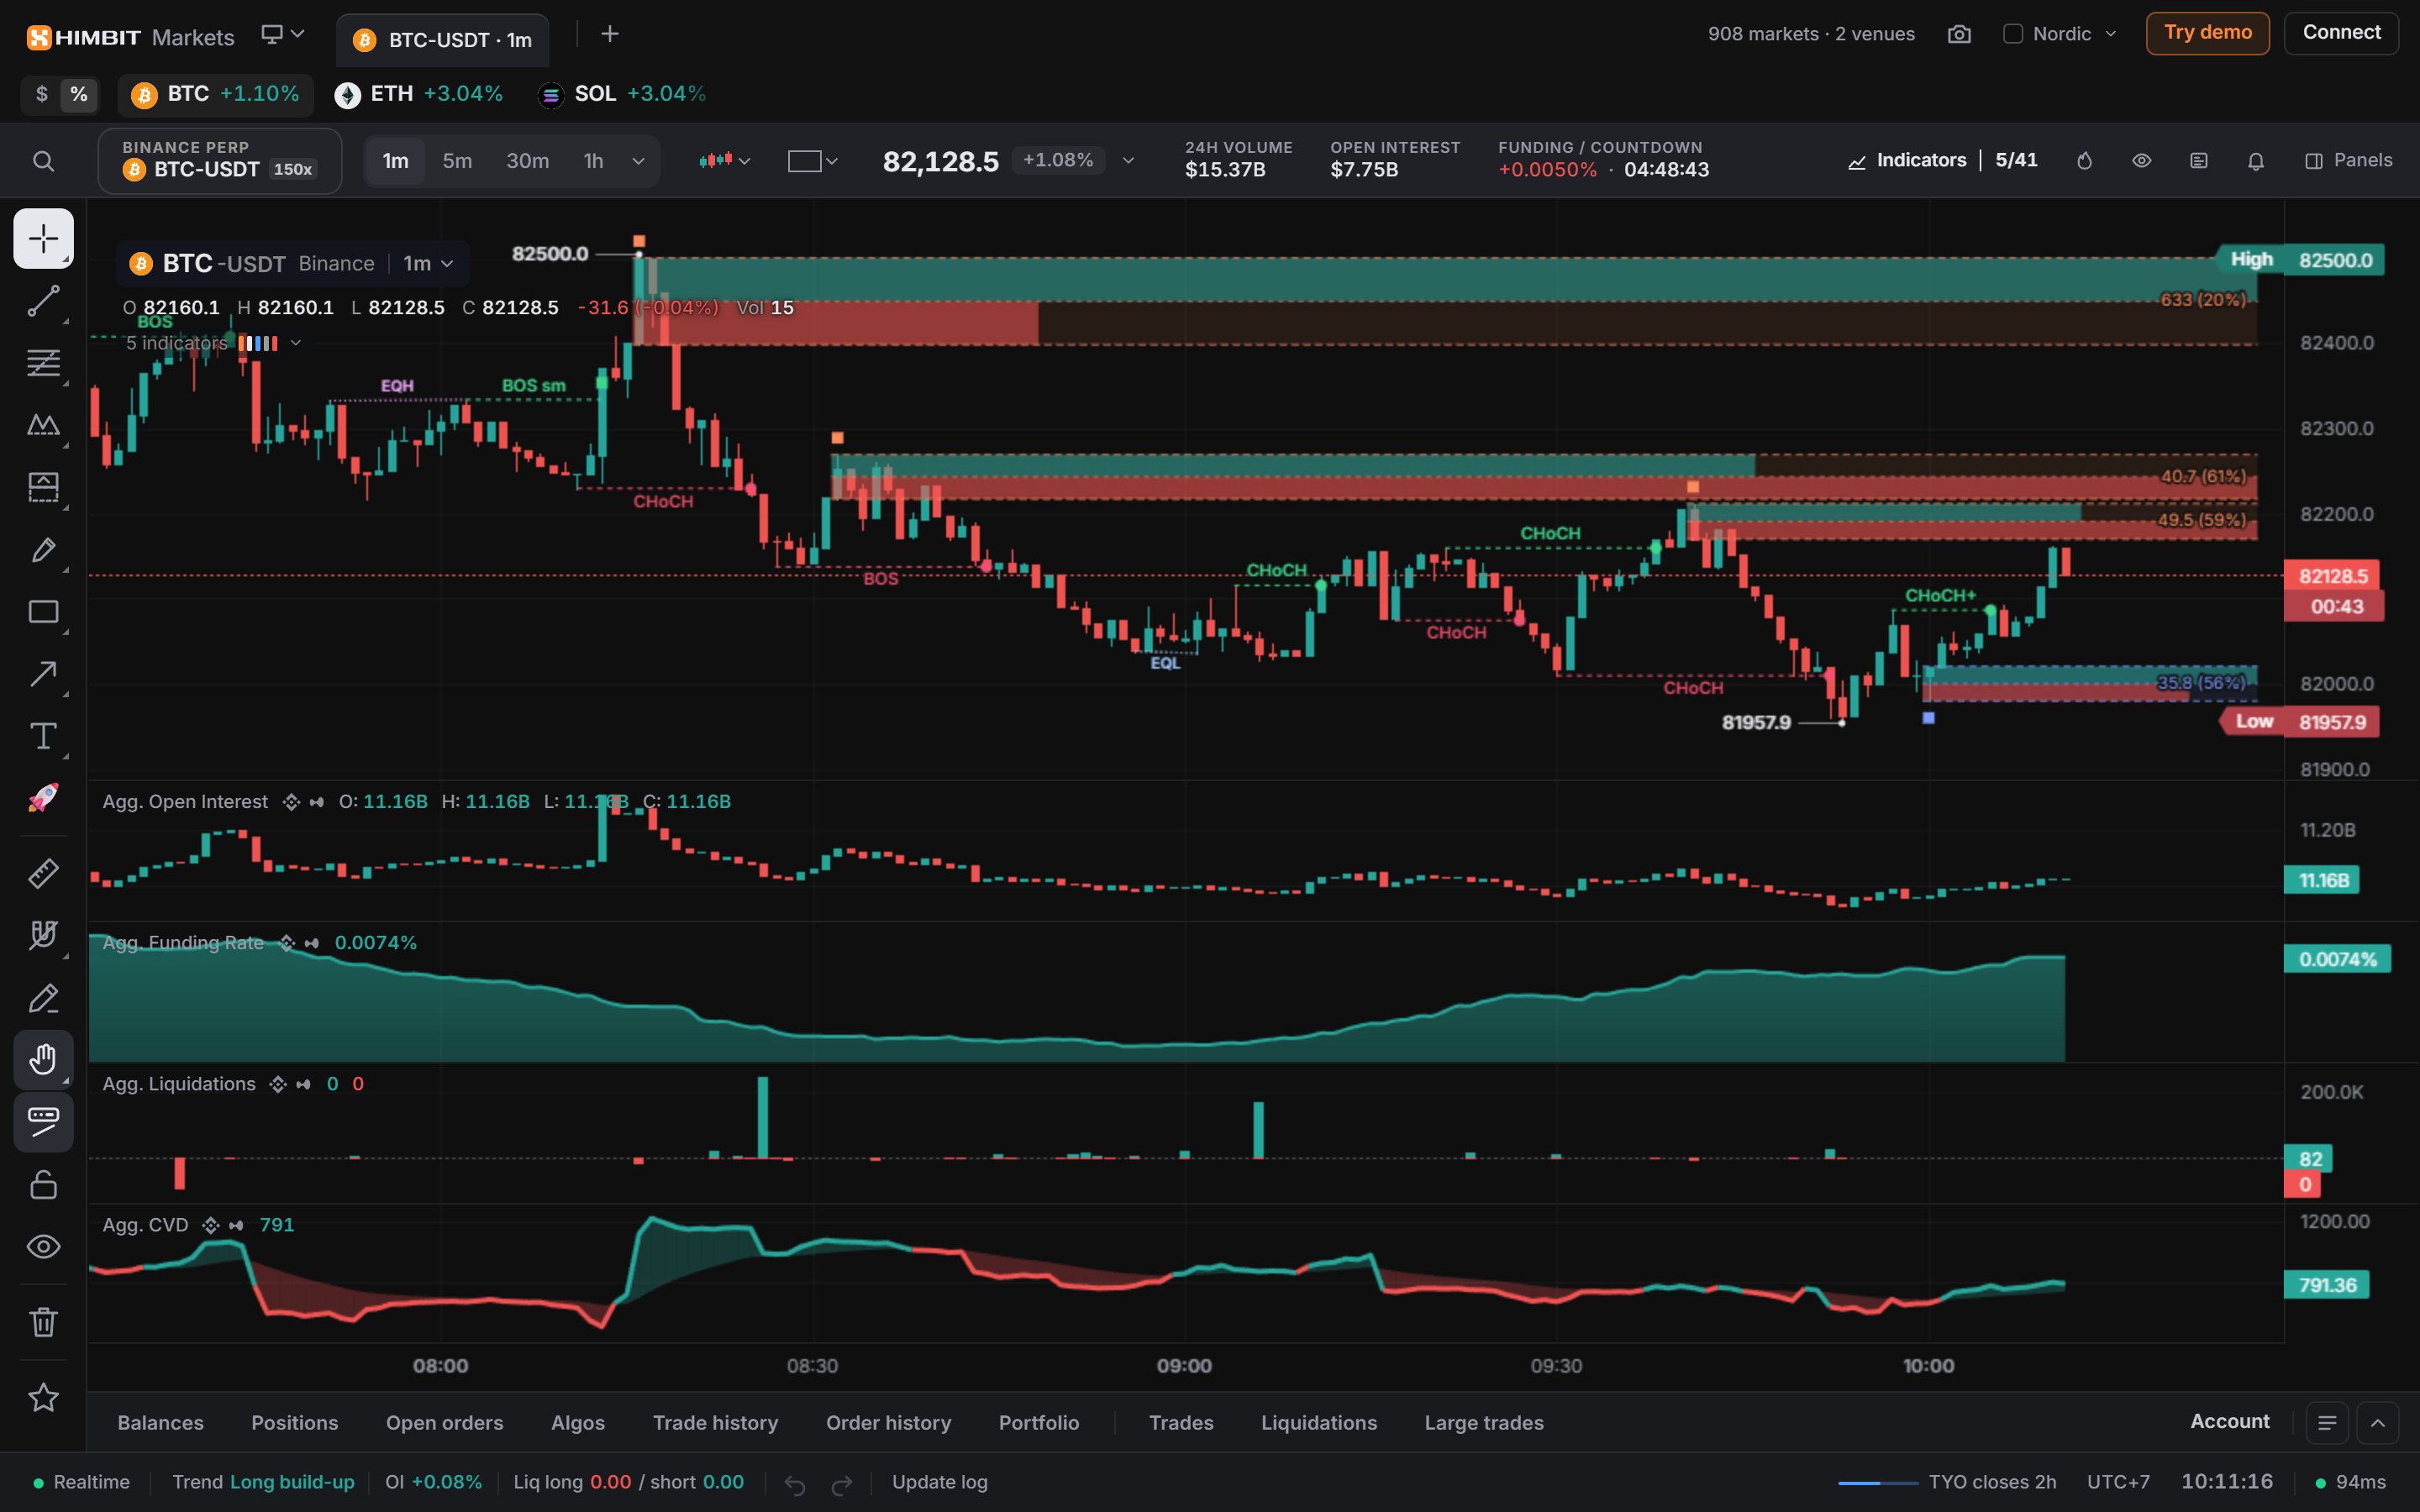This screenshot has height=1512, width=2420.
Task: Select the ruler measure tool
Action: point(43,873)
